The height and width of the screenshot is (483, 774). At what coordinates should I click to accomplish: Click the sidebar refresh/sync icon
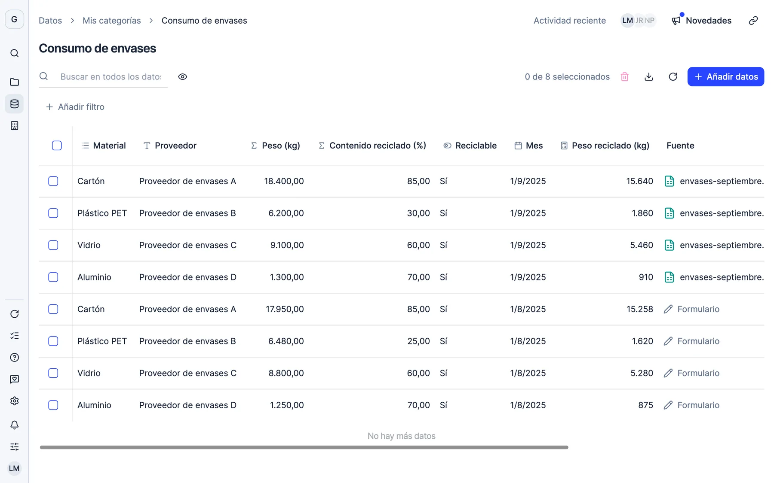[x=14, y=314]
